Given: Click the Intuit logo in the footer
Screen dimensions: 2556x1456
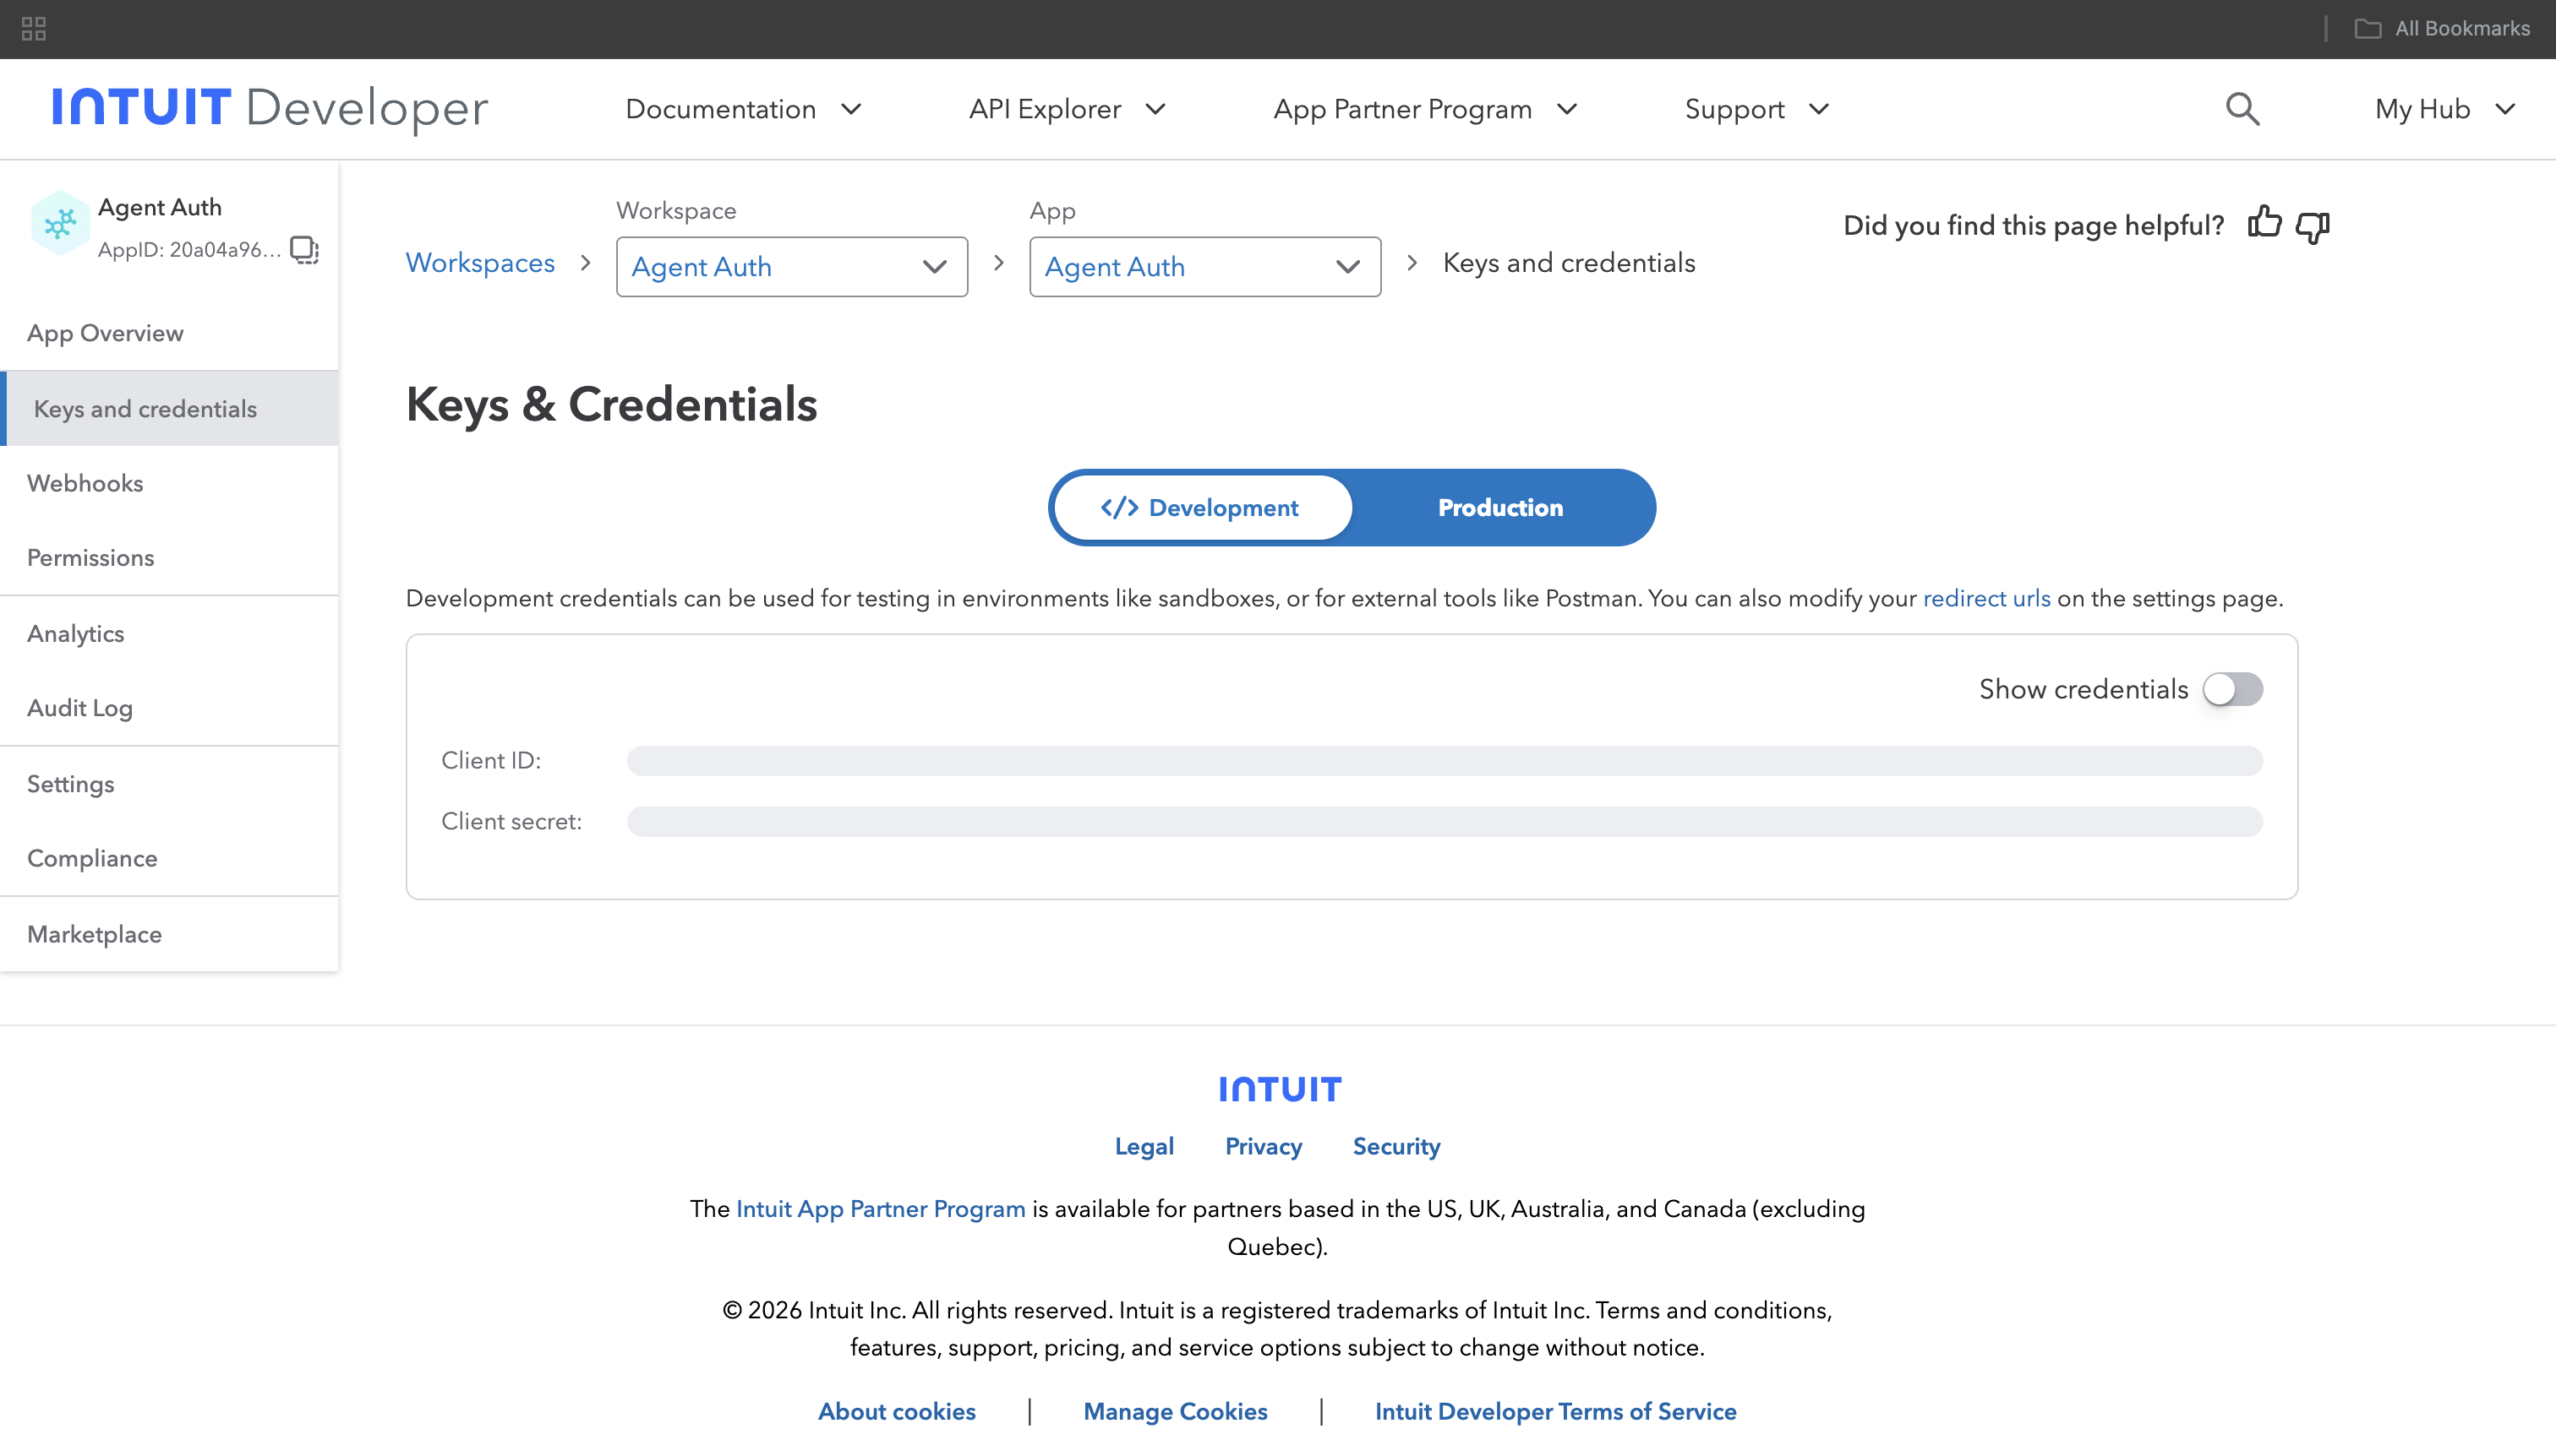Looking at the screenshot, I should [x=1280, y=1089].
